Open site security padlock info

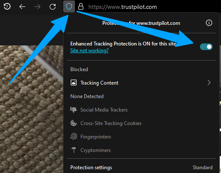[x=81, y=7]
